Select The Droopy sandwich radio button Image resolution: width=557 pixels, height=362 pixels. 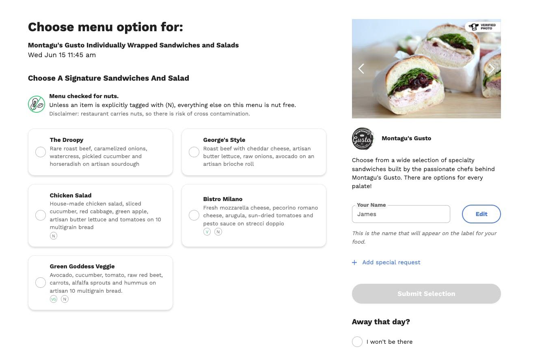coord(41,152)
